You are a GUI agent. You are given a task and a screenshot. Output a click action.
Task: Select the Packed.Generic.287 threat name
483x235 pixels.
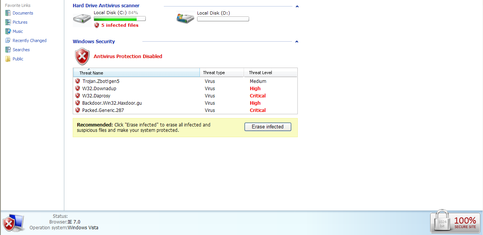[103, 110]
